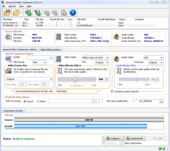The image size is (170, 151).
Task: Open the File Format MP4 dropdown
Action: (x=40, y=62)
